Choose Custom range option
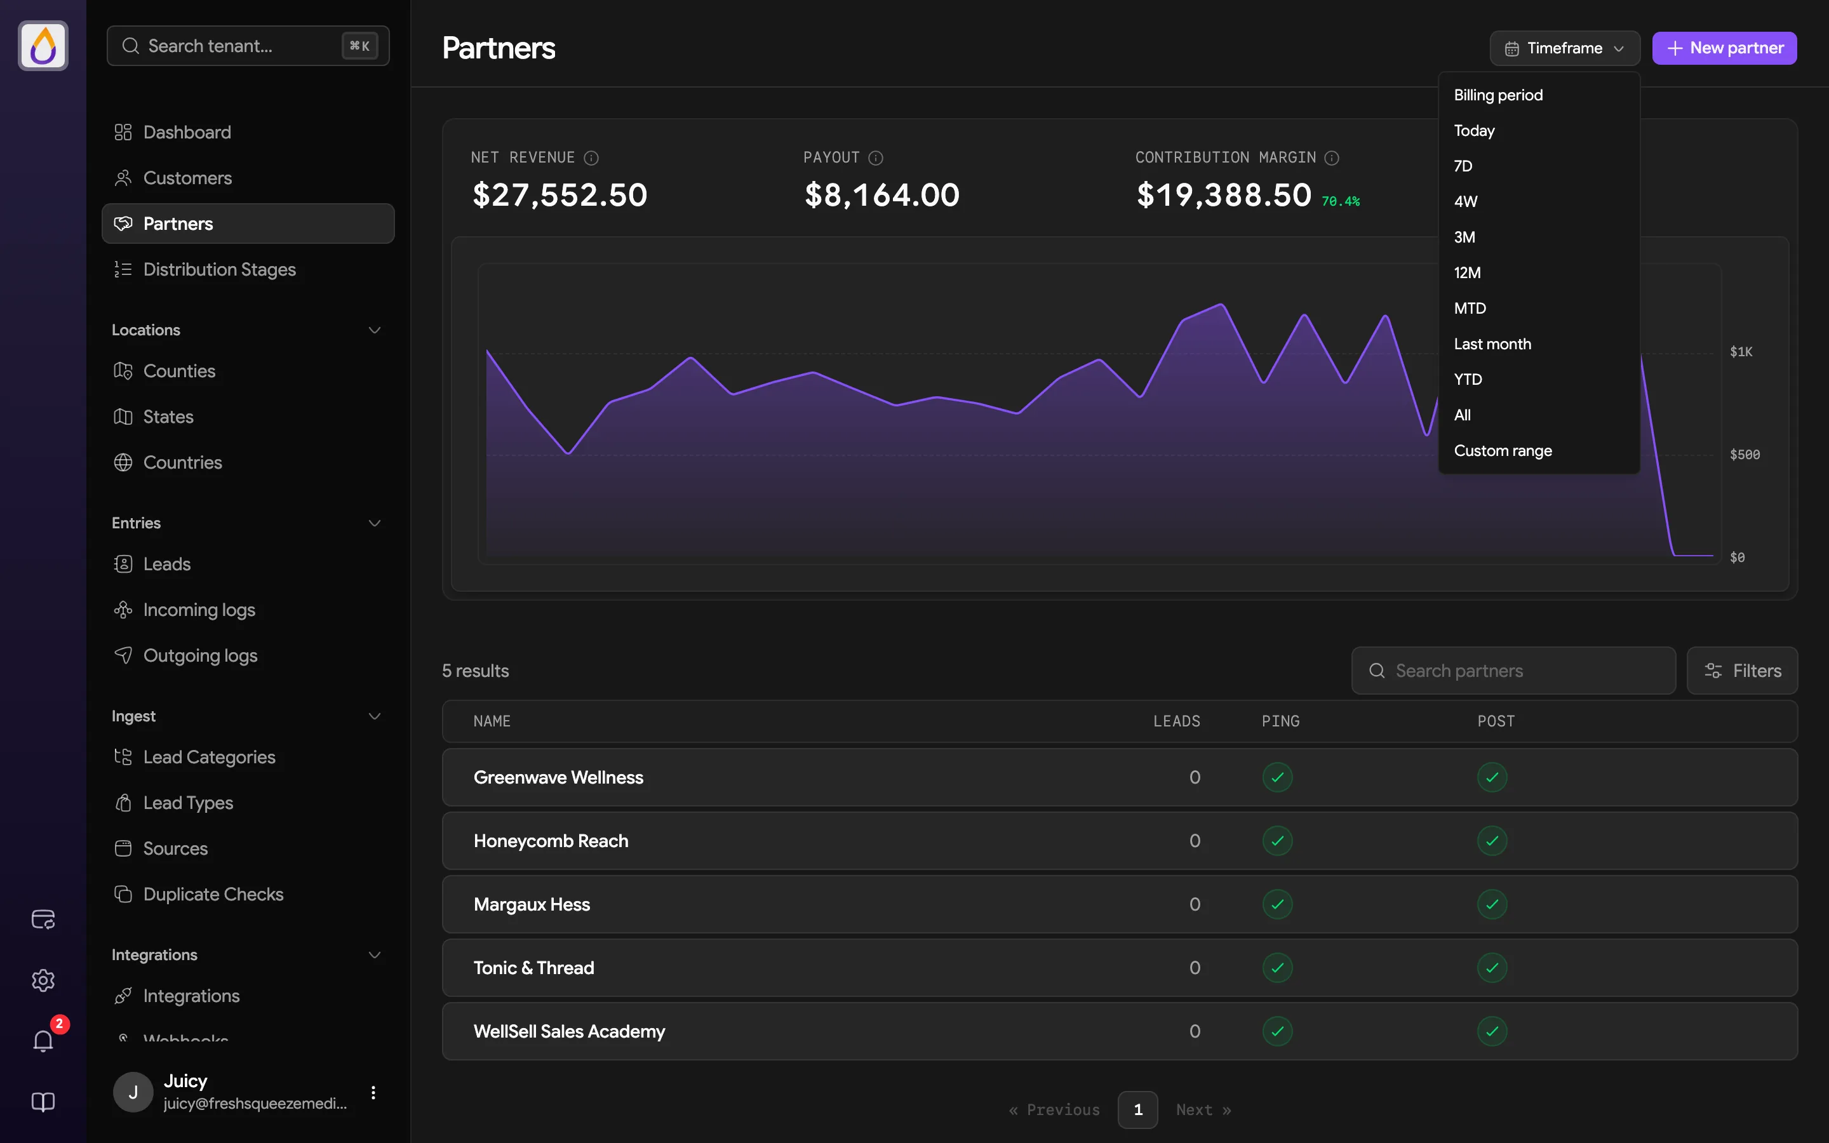The height and width of the screenshot is (1143, 1829). [x=1539, y=451]
